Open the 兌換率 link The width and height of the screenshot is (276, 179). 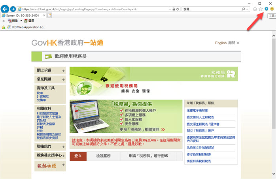42,100
